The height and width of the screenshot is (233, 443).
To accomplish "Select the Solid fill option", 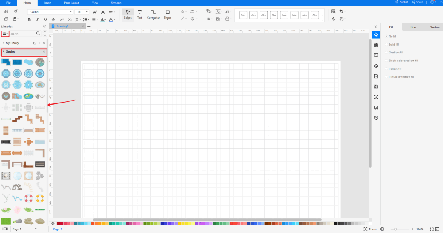I will 392,45.
